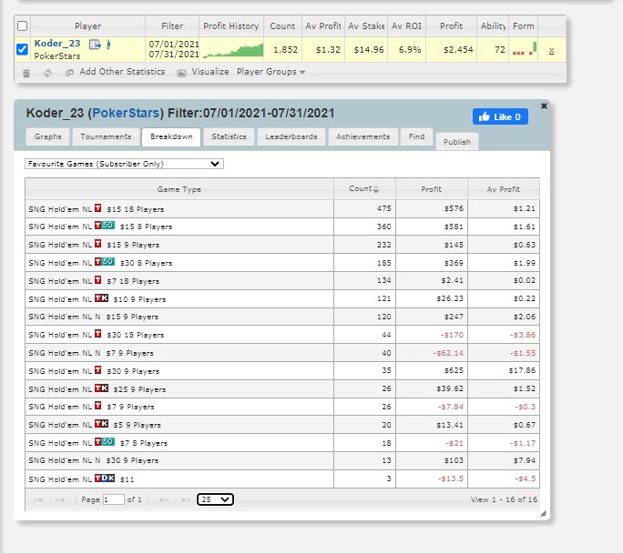The width and height of the screenshot is (623, 554).
Task: Select the SNG Hold'em NL N $7 9 Players row
Action: click(x=282, y=353)
